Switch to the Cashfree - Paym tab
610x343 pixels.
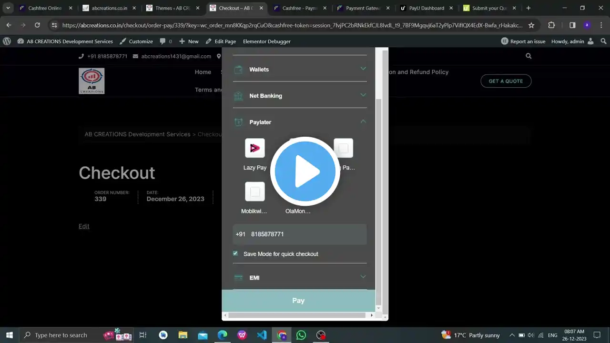coord(299,8)
